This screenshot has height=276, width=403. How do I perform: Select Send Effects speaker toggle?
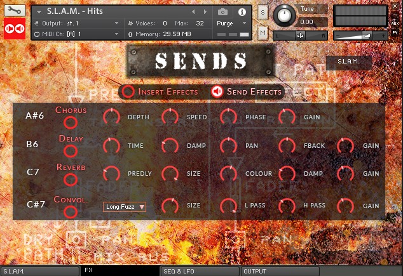217,91
